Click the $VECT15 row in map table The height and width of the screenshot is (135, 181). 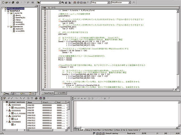[x=47, y=128]
